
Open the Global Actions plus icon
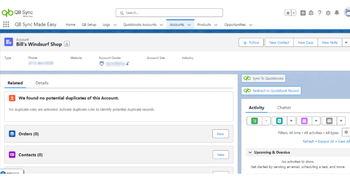303,13
